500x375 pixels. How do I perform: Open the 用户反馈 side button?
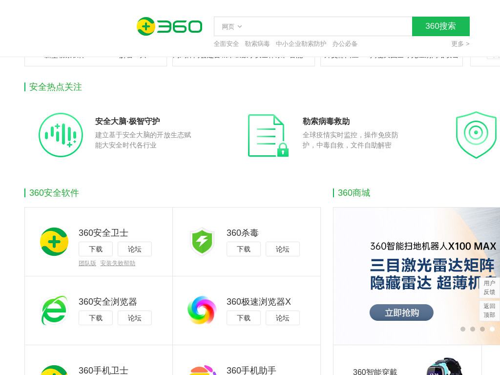[489, 287]
